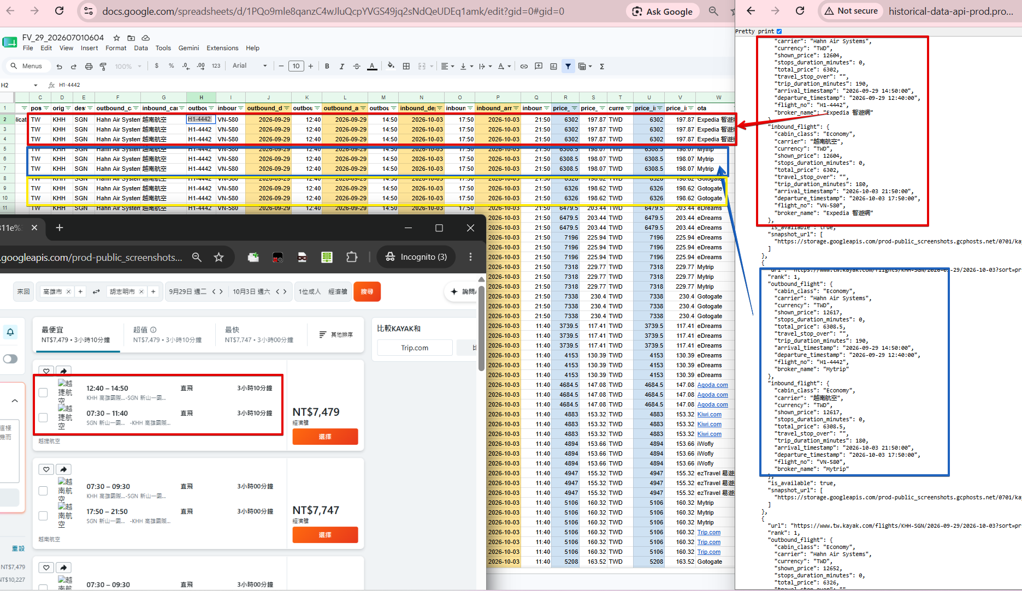Open the Kayak price alert bell
Screen dimensions: 1022x591
[x=10, y=332]
